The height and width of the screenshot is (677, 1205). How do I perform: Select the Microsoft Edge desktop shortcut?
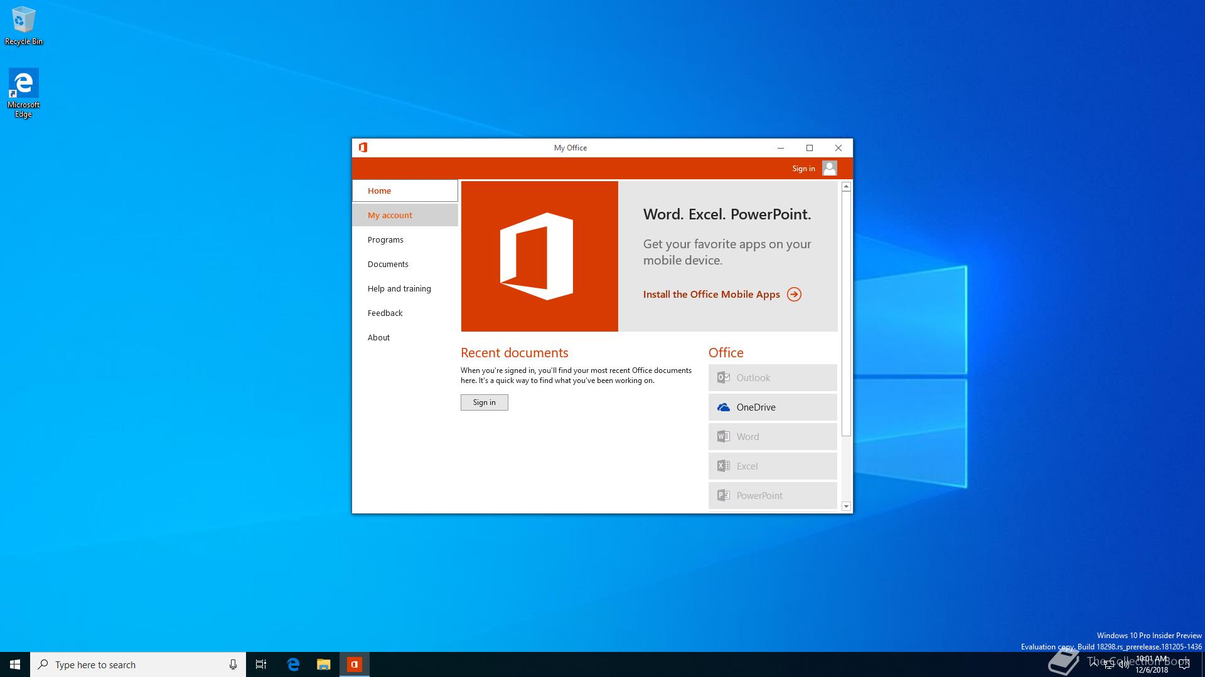coord(23,93)
